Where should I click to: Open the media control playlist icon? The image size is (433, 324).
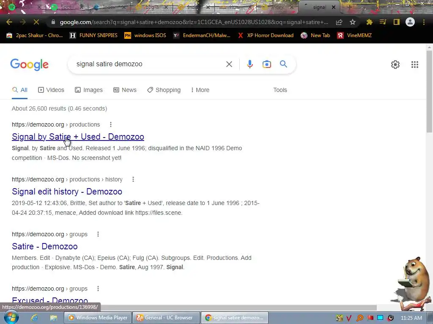383,22
